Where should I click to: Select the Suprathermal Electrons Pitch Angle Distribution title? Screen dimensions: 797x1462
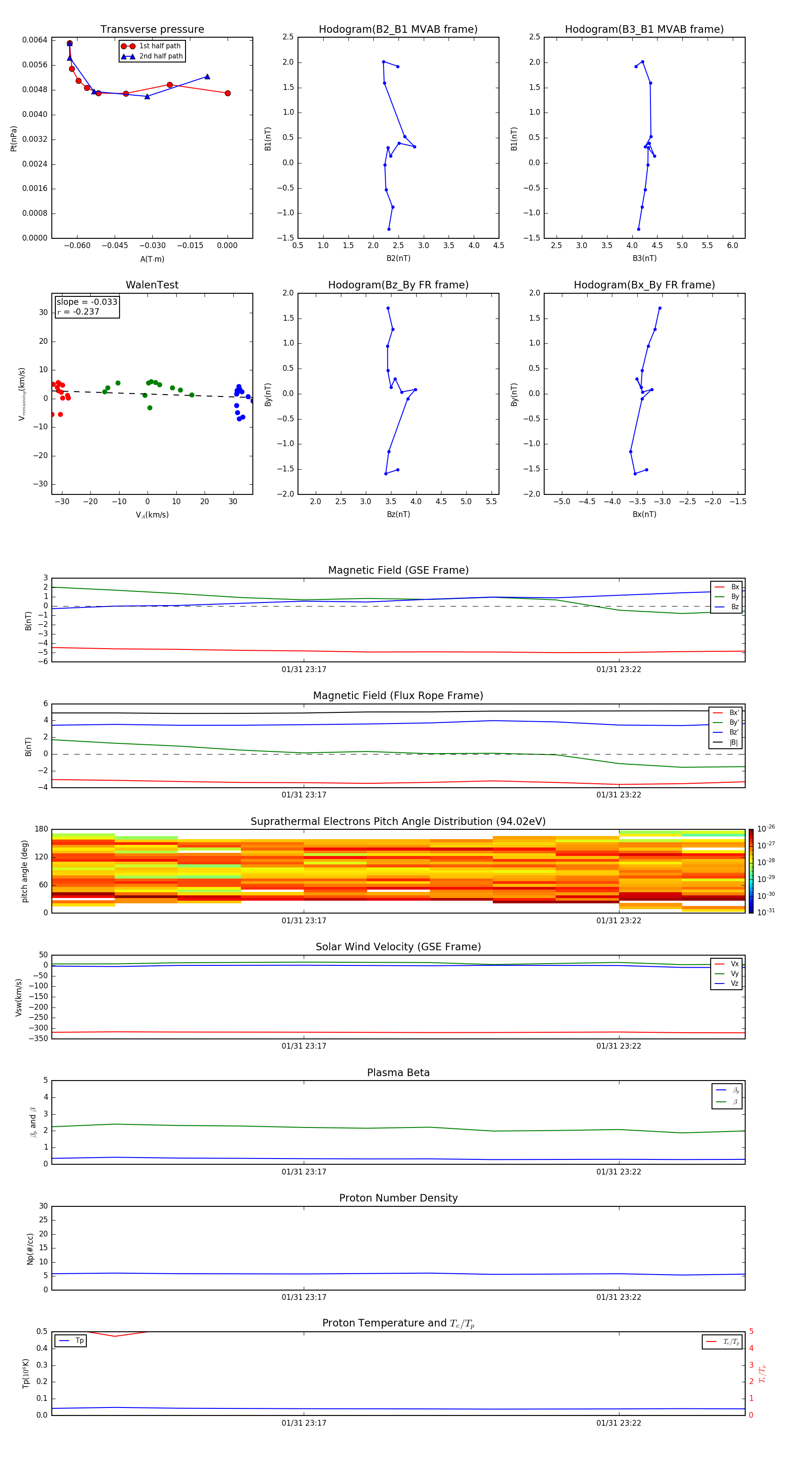click(x=398, y=821)
